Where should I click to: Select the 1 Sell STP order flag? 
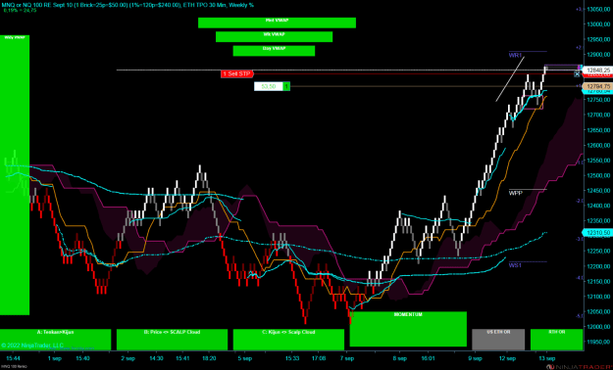(237, 73)
